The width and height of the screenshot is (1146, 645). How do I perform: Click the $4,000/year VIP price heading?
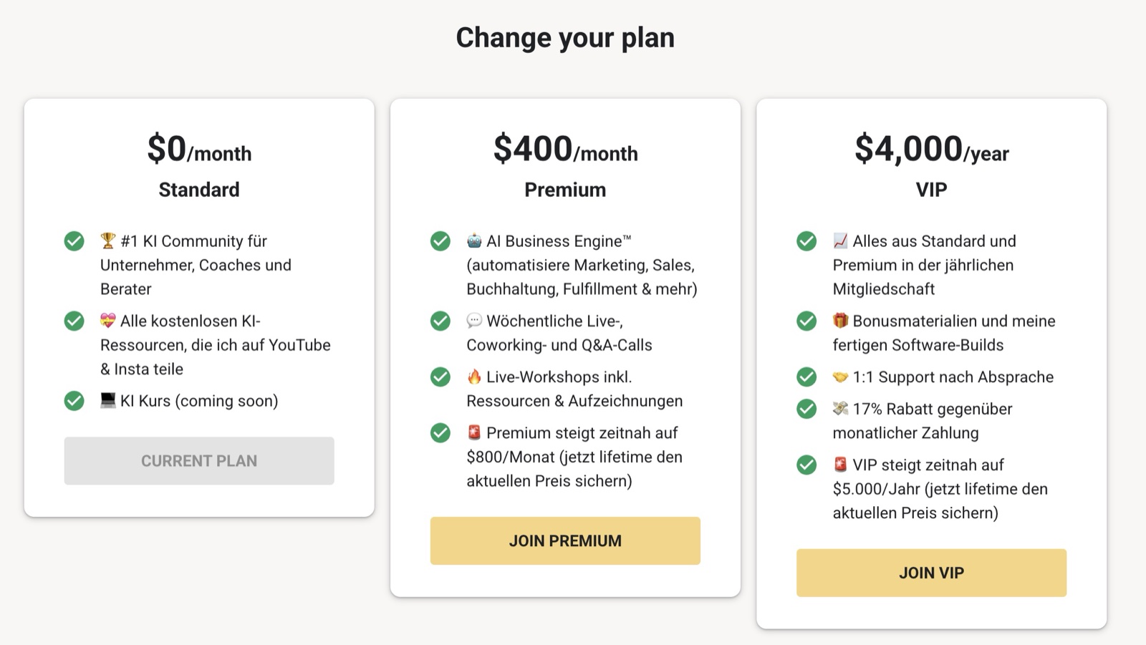[931, 150]
